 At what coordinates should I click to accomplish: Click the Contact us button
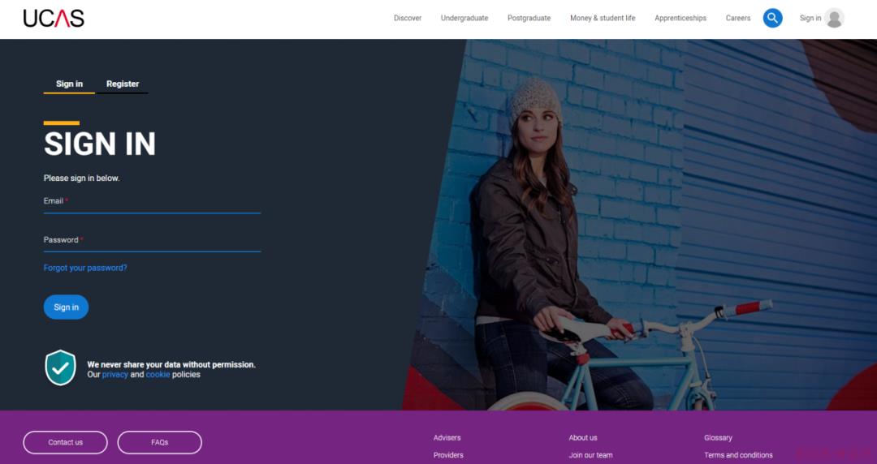tap(66, 442)
